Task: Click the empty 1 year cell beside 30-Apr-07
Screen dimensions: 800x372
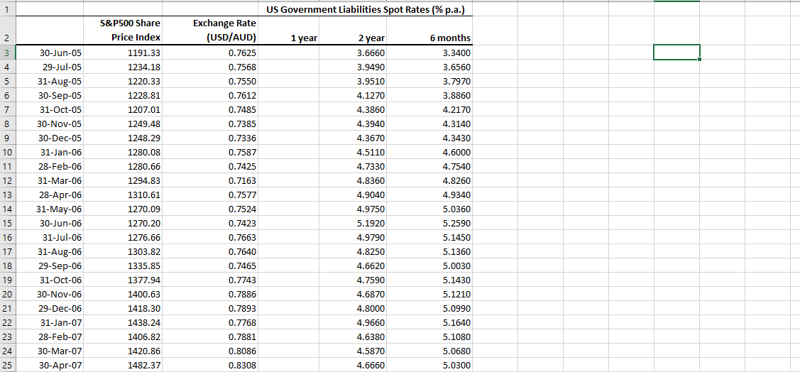Action: pos(289,366)
